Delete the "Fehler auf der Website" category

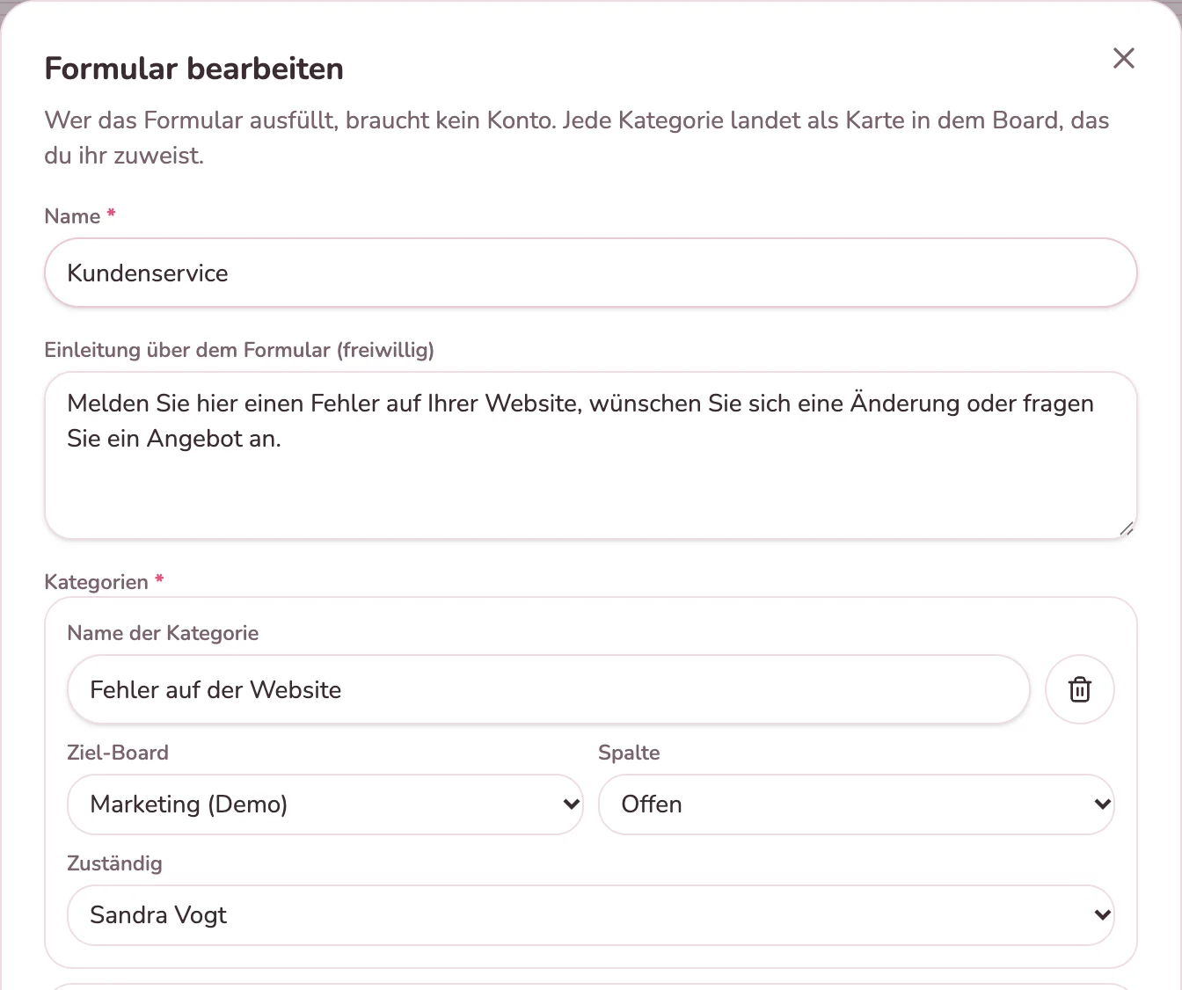click(1079, 689)
